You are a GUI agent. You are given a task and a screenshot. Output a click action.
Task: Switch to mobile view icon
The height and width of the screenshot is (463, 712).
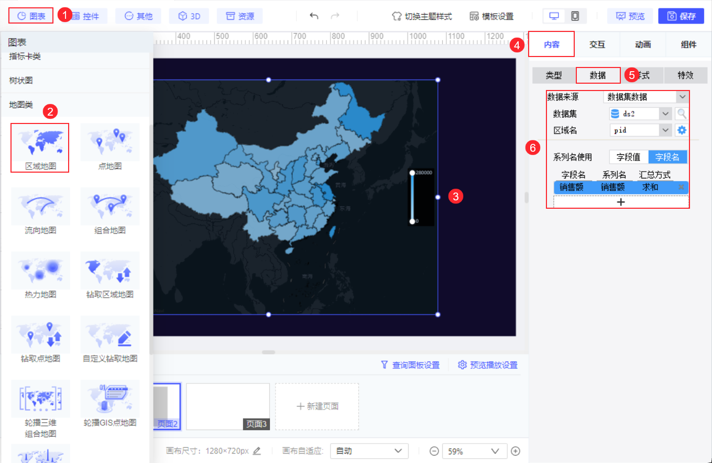click(x=575, y=16)
